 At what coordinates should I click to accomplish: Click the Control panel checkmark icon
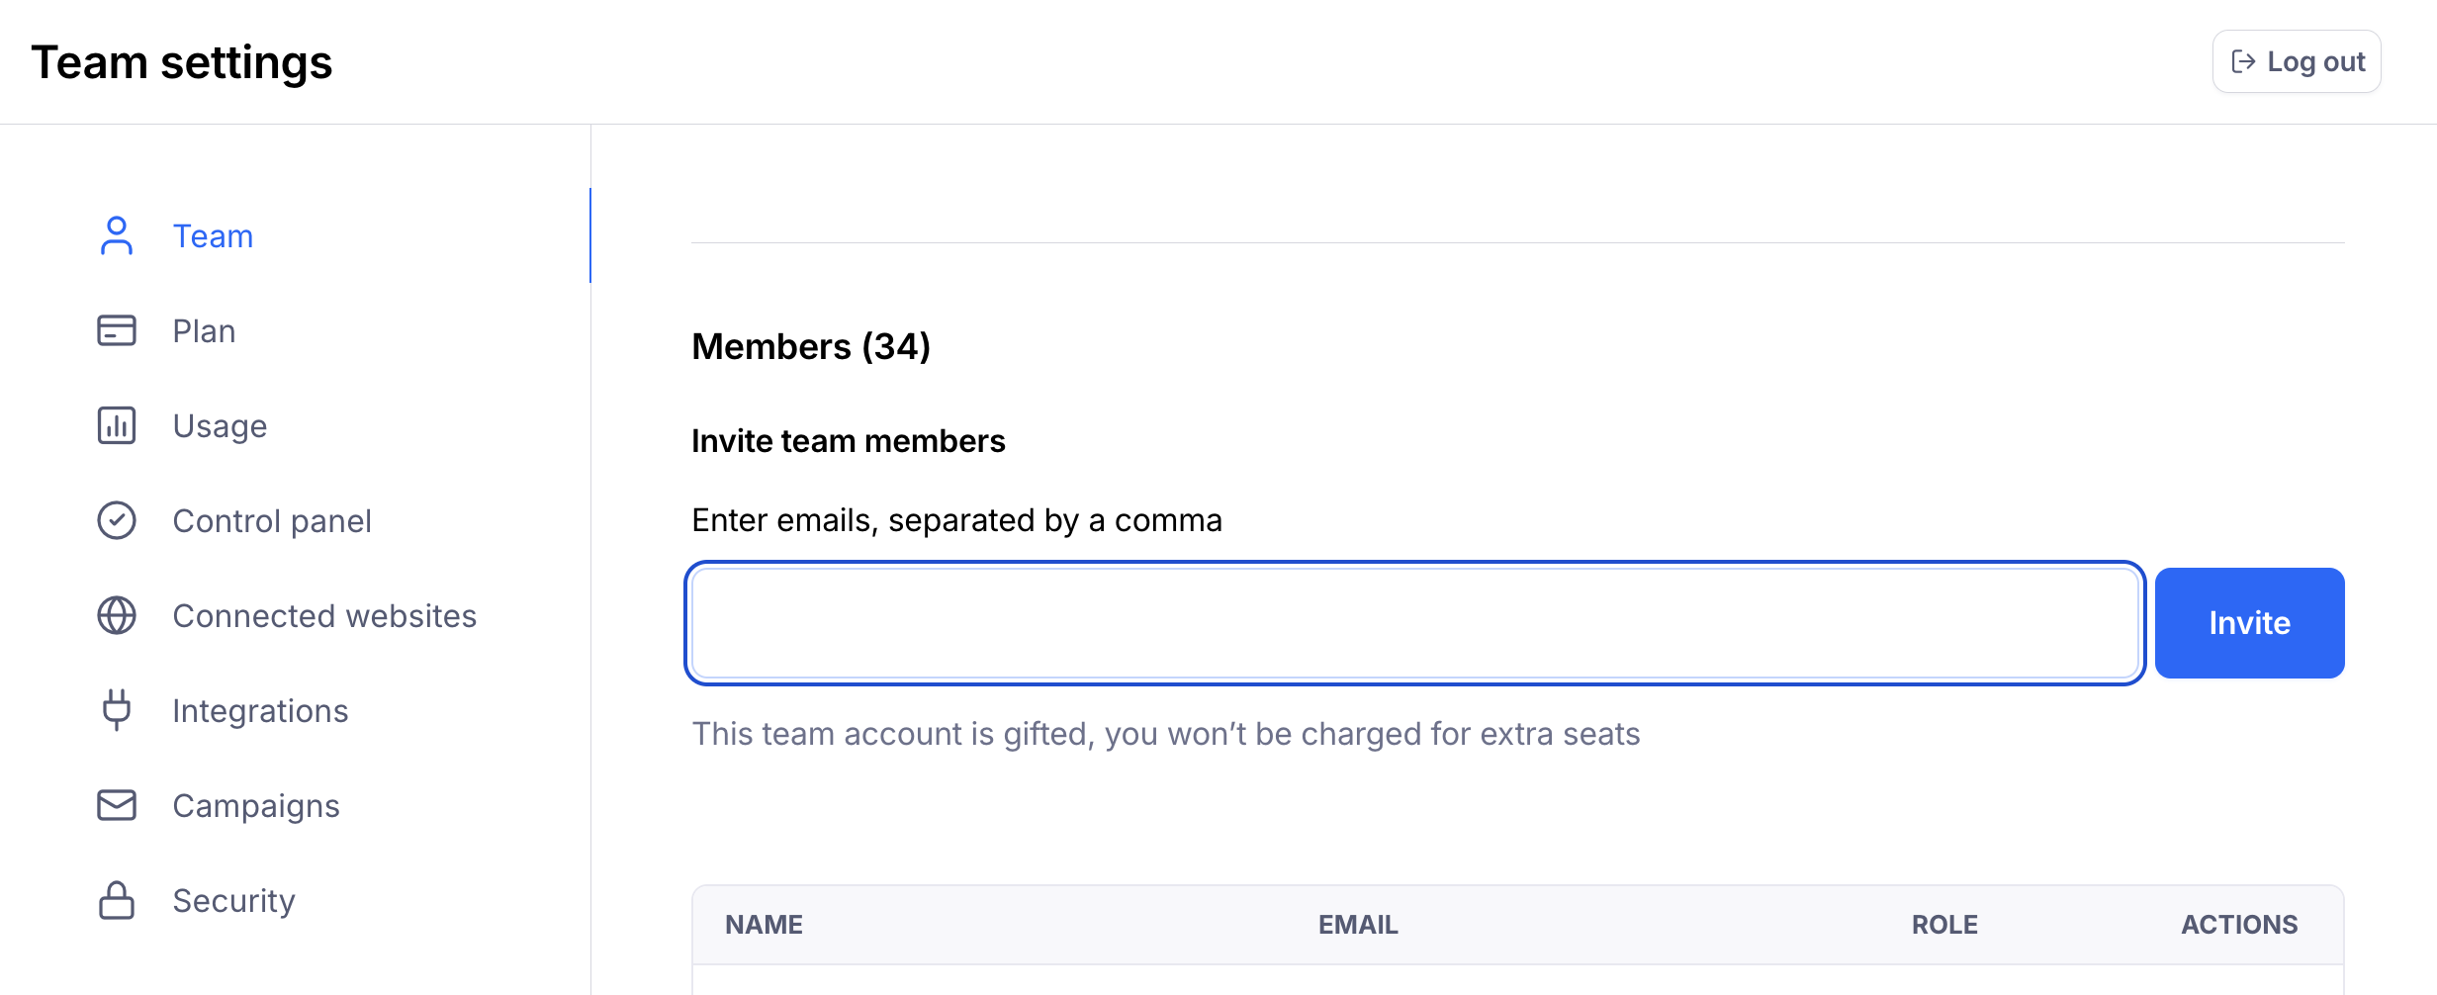[117, 521]
